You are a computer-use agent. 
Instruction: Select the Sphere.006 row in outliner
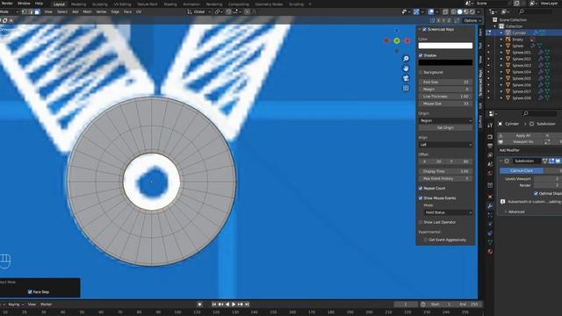point(522,85)
